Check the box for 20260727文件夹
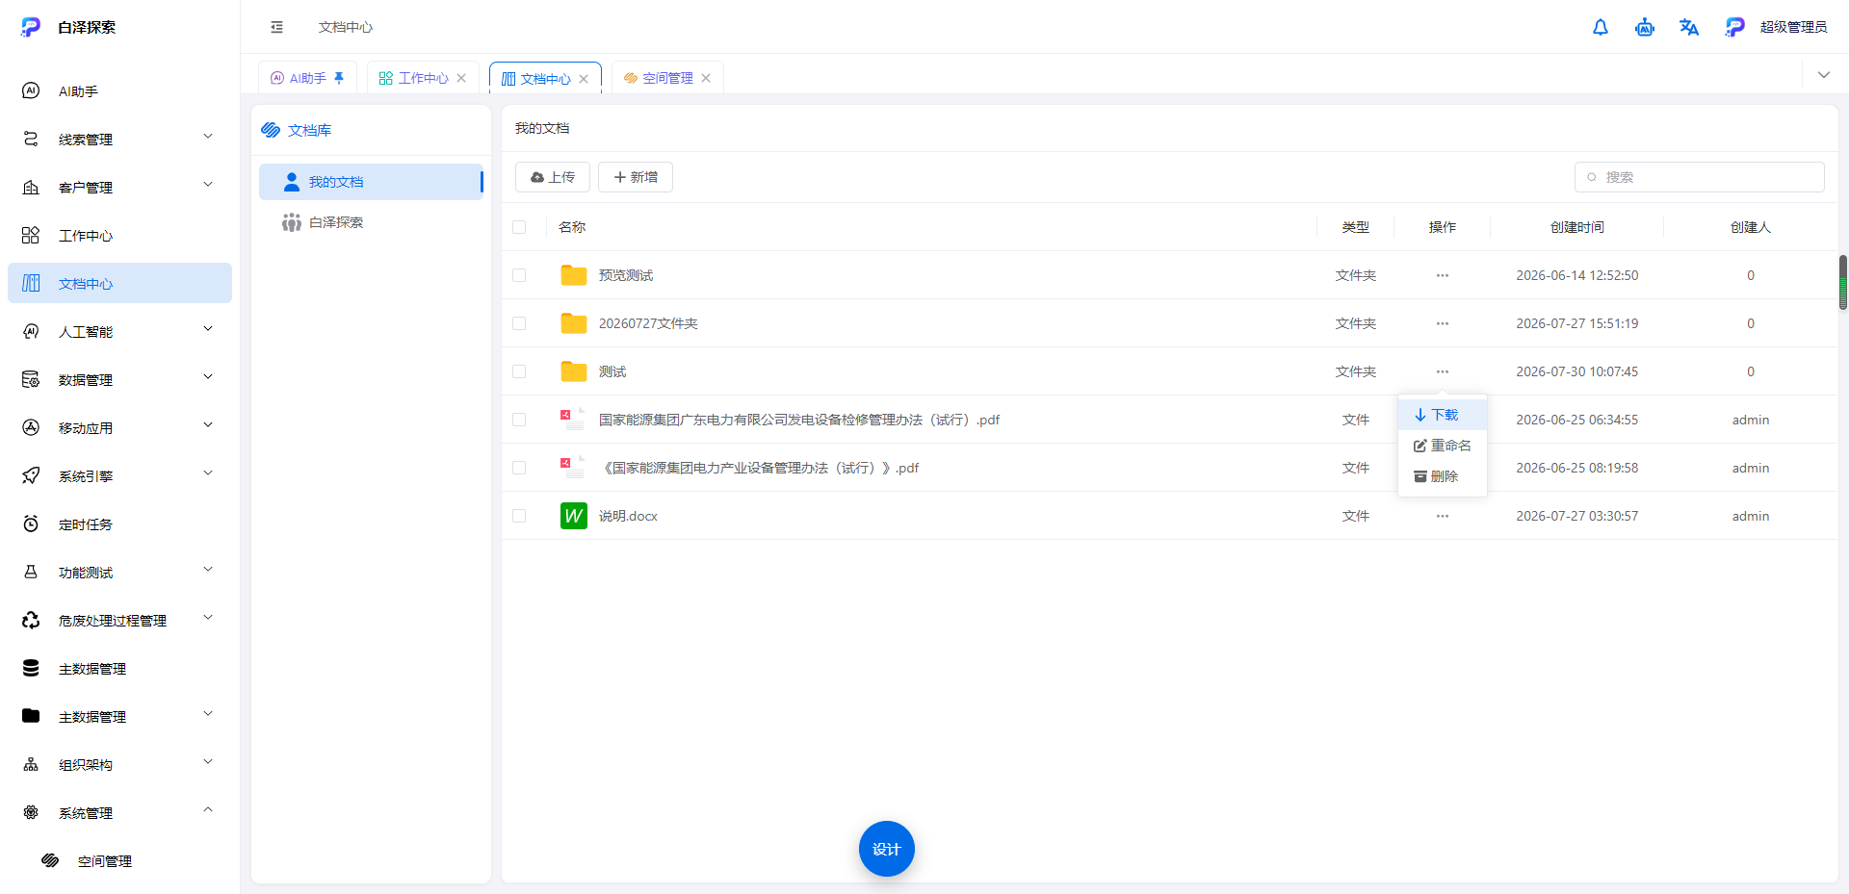 (519, 323)
